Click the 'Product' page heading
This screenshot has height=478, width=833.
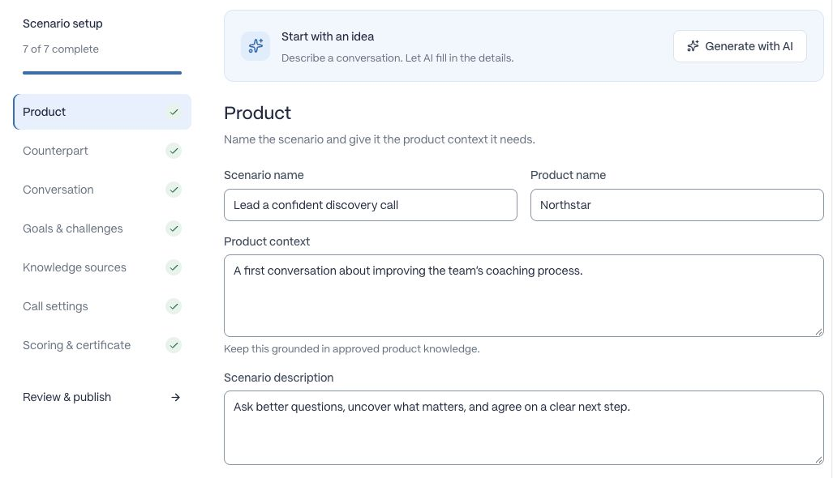click(258, 113)
